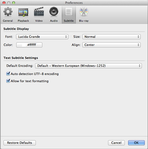Click the green zoom window button
This screenshot has width=148, height=149.
14,3
